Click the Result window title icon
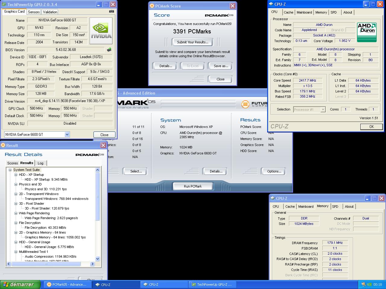 click(3, 145)
